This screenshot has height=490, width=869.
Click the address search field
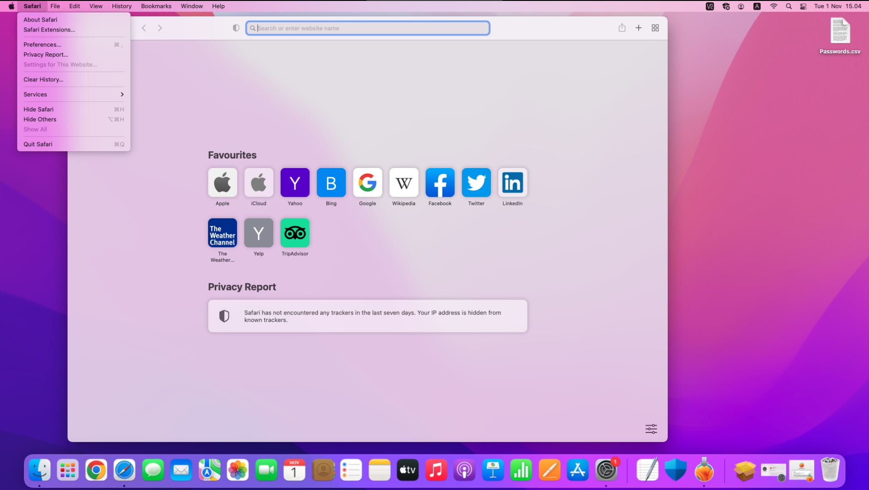point(368,28)
